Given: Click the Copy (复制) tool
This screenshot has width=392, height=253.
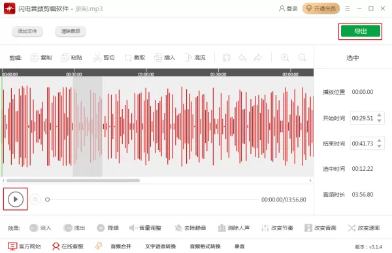Looking at the screenshot, I should 41,57.
